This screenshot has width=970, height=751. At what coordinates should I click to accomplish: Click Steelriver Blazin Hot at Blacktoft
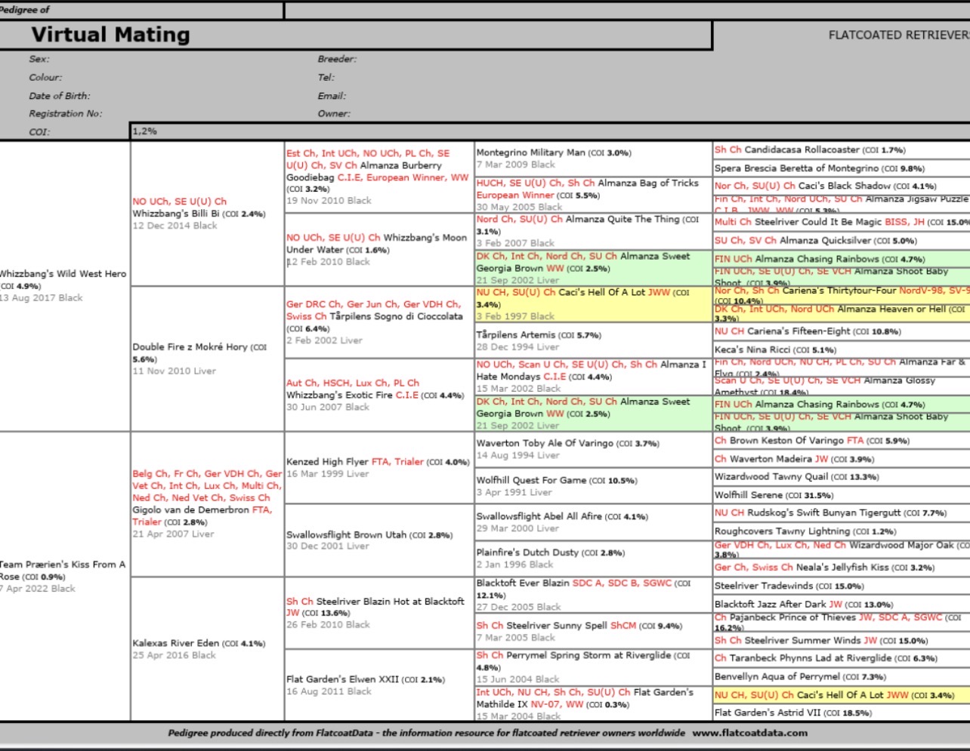click(x=389, y=602)
